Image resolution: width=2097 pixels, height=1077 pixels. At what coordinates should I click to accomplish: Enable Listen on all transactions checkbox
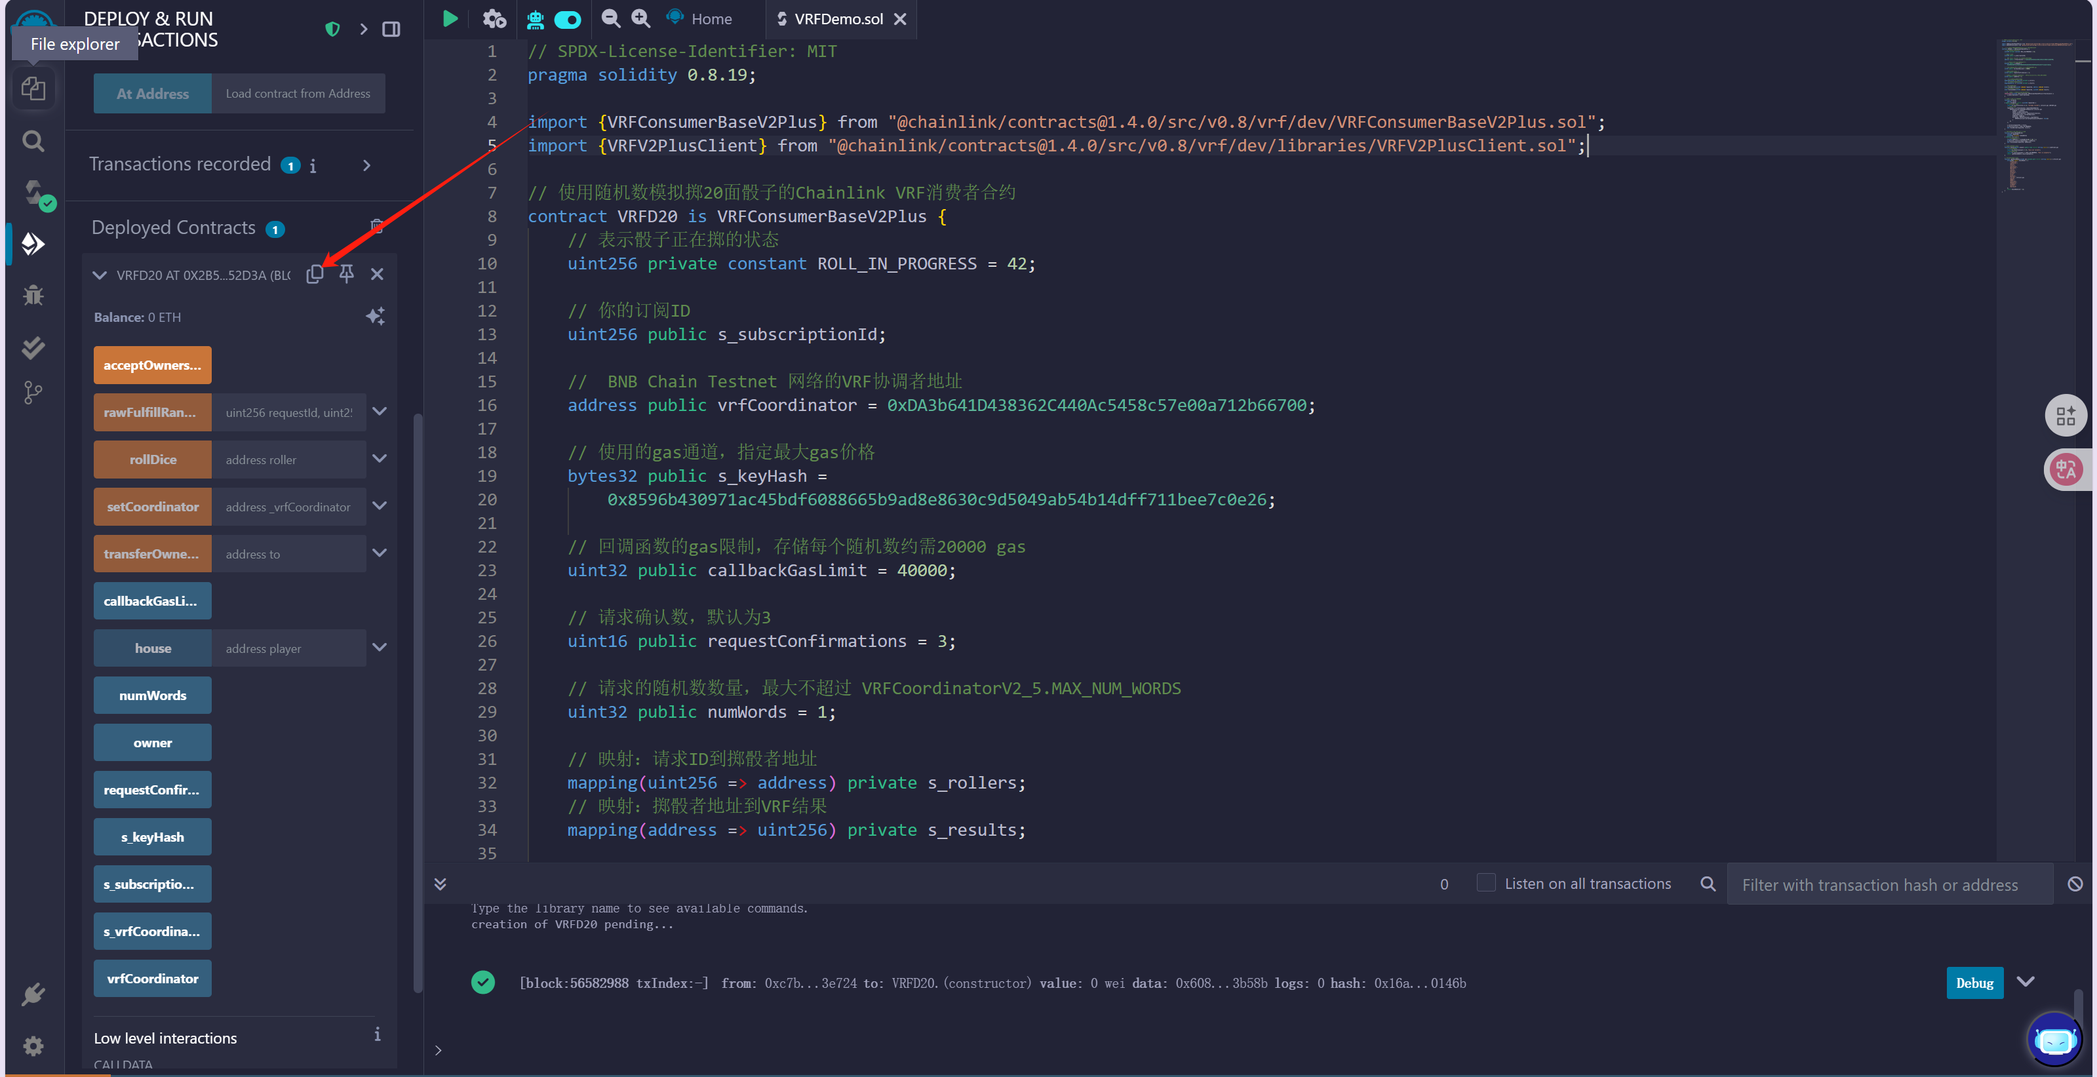click(1485, 882)
